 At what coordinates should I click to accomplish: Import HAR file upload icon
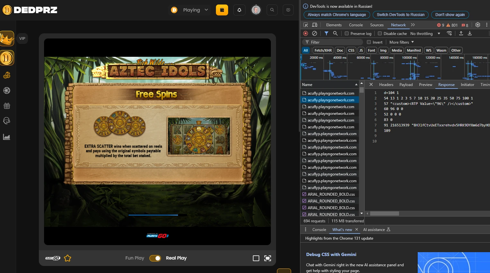[461, 33]
